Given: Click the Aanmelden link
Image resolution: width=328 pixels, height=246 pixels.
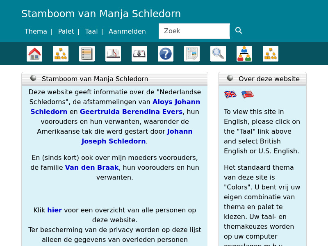Looking at the screenshot, I should click(127, 31).
